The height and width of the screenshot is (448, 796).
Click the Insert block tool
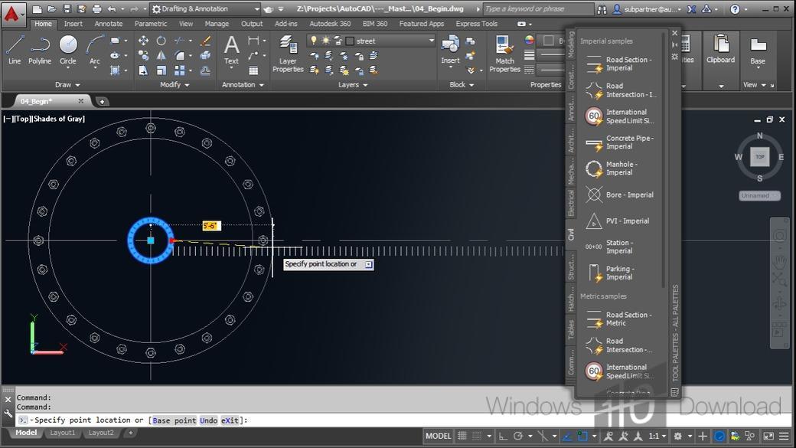pyautogui.click(x=450, y=50)
